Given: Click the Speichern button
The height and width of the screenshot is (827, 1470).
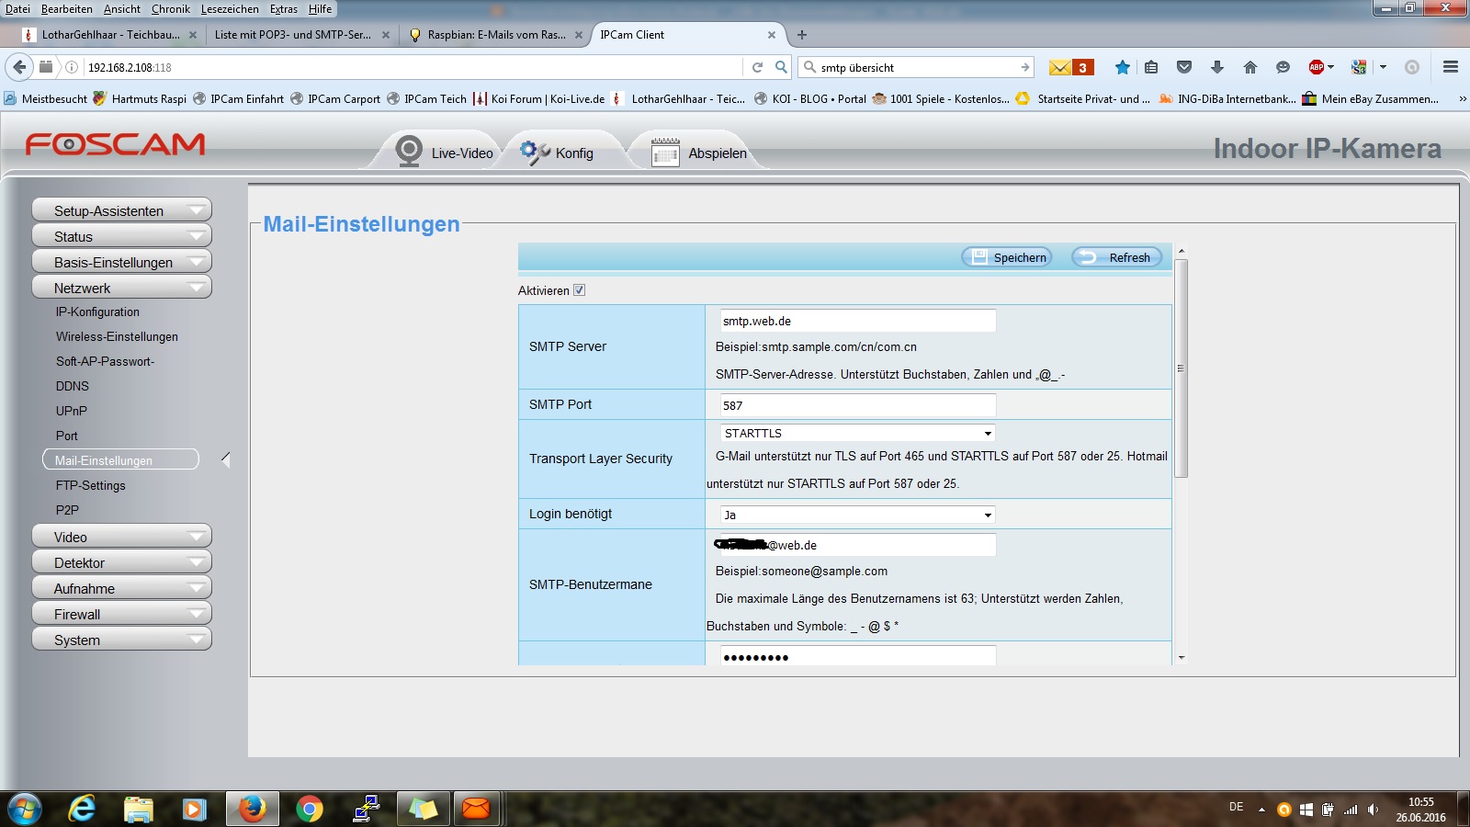Looking at the screenshot, I should 1007,257.
